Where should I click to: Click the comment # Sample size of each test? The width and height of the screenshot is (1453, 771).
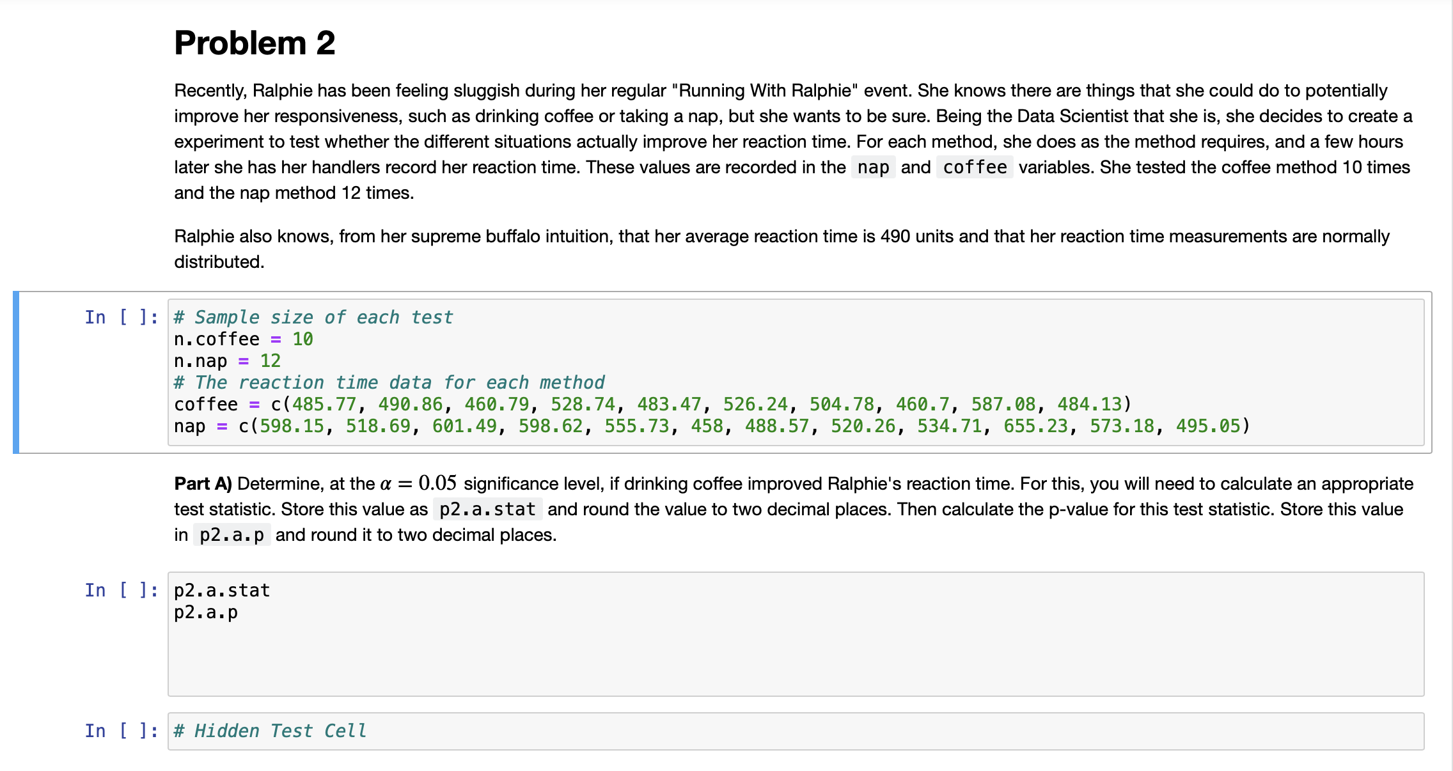313,316
